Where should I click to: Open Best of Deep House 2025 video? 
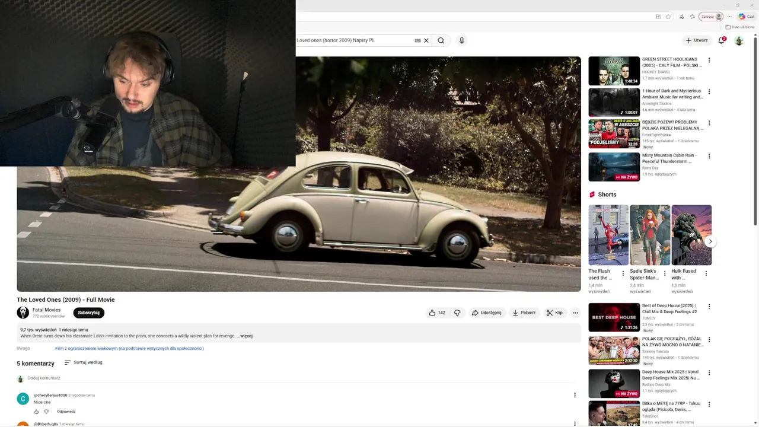614,317
